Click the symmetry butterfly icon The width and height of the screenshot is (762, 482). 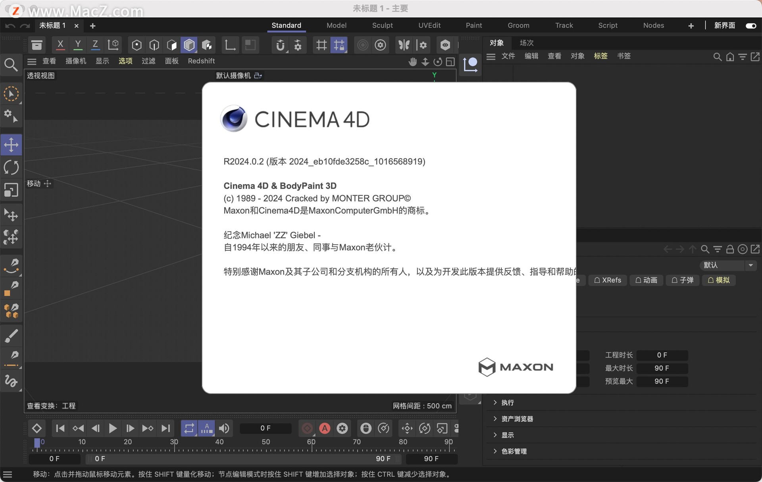[404, 45]
